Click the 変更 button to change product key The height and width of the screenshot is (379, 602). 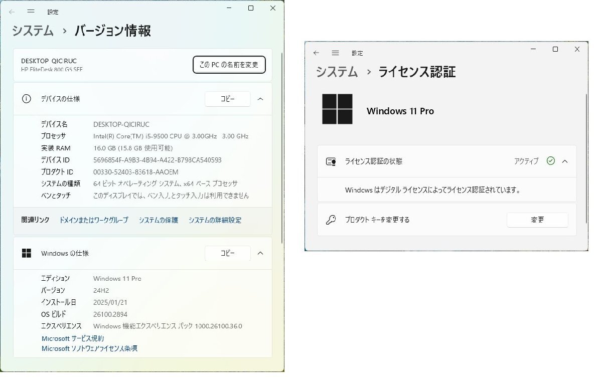[x=537, y=220]
